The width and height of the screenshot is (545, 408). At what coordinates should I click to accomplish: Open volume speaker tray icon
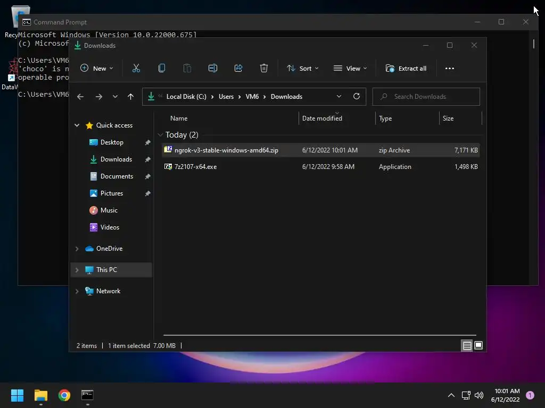479,395
